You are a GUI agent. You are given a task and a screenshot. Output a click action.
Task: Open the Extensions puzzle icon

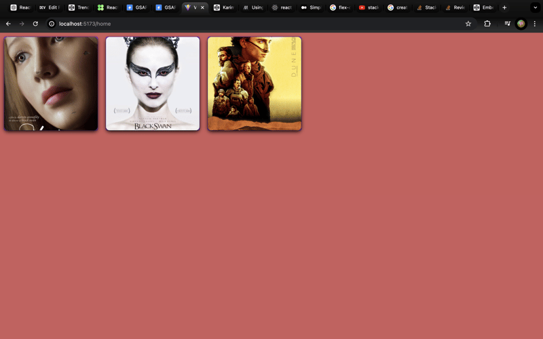pyautogui.click(x=487, y=24)
